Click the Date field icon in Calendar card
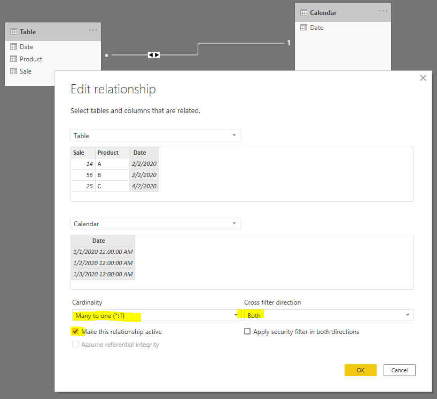Viewport: 437px width, 399px height. 303,28
